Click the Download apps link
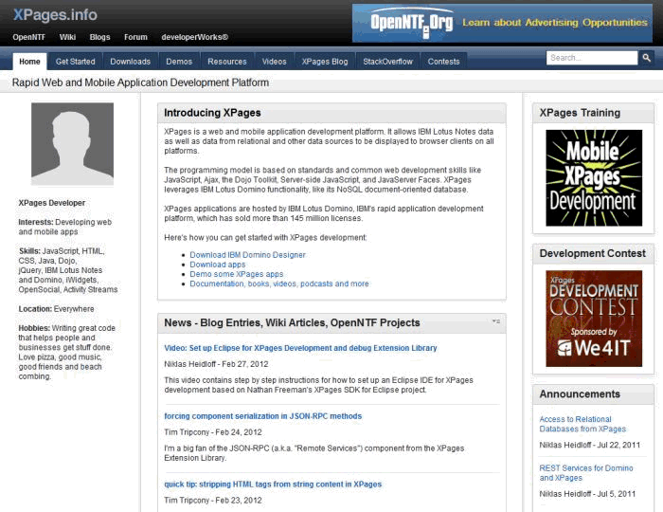Screen dimensions: 663x512 (217, 265)
